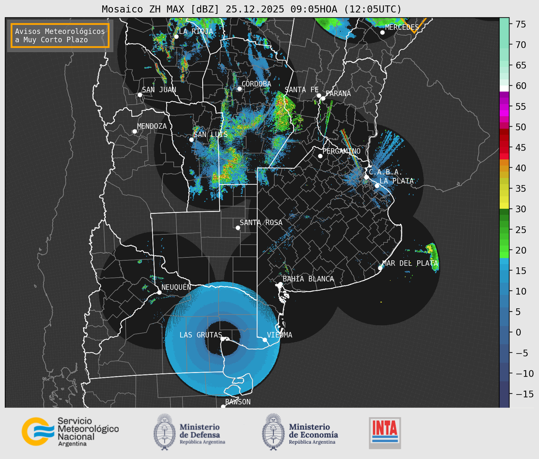Screen dimensions: 539x459
Task: Click the MAR DEL PLATA label text
Action: coord(410,263)
